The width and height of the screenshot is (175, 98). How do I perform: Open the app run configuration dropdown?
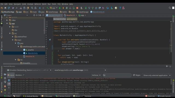pyautogui.click(x=54, y=8)
